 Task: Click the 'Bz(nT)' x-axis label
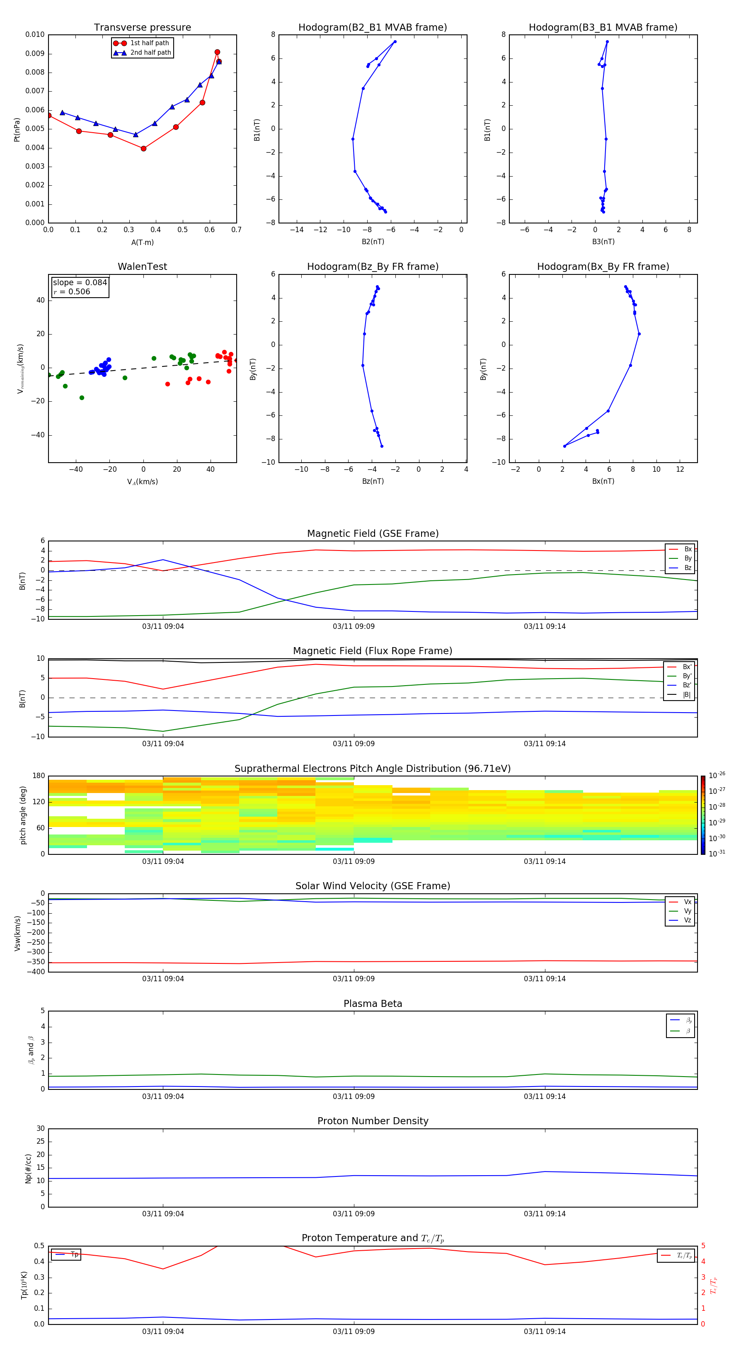[373, 482]
